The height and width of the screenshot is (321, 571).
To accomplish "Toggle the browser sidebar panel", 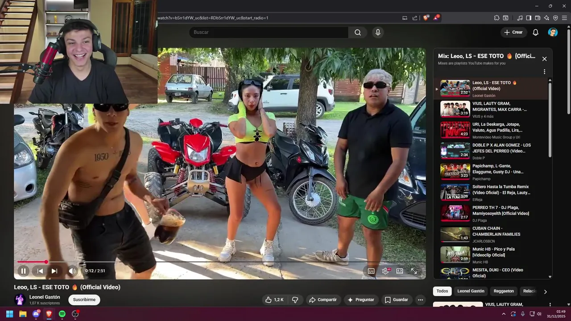I will point(529,18).
